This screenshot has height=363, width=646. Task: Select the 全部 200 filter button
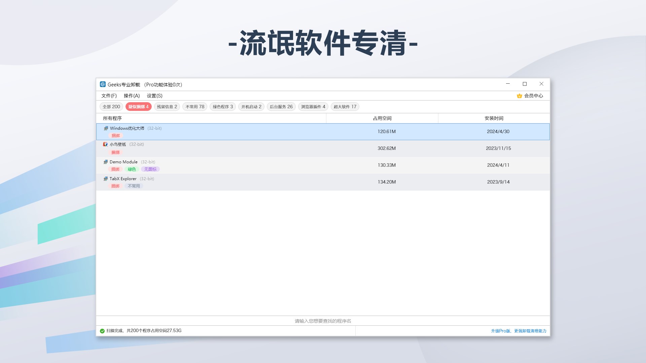[111, 106]
